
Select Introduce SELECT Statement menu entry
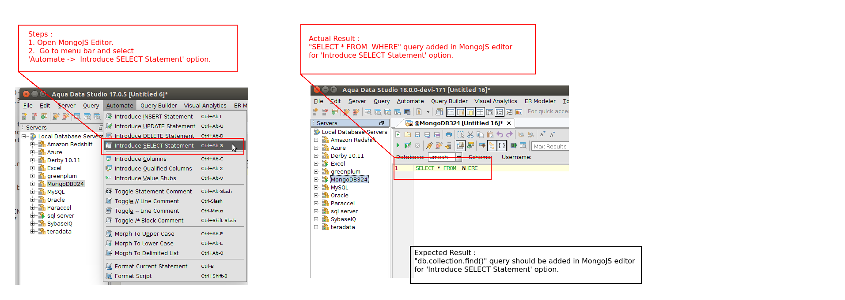point(174,145)
